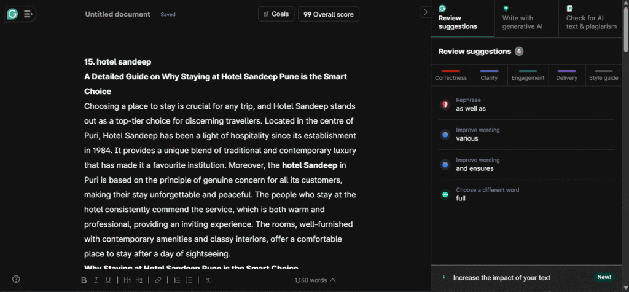
Task: Create a numbered list
Action: 176,280
